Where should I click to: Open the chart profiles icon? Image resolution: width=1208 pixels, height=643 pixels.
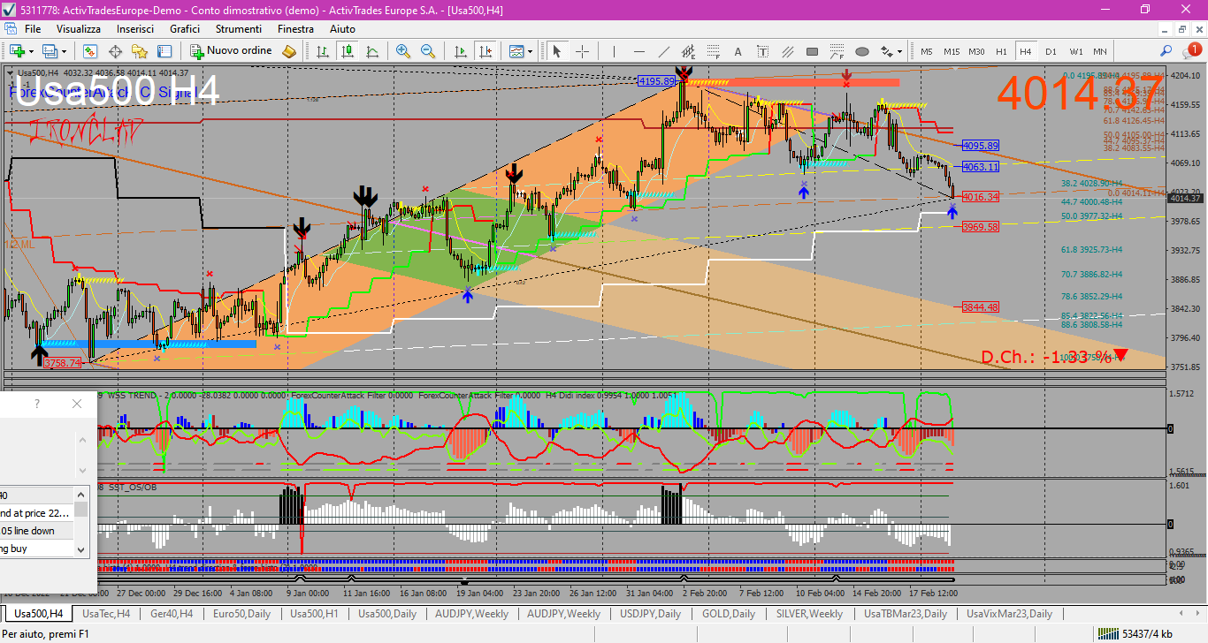(x=49, y=51)
